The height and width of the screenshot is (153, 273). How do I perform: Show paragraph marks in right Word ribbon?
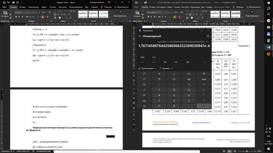pyautogui.click(x=202, y=17)
